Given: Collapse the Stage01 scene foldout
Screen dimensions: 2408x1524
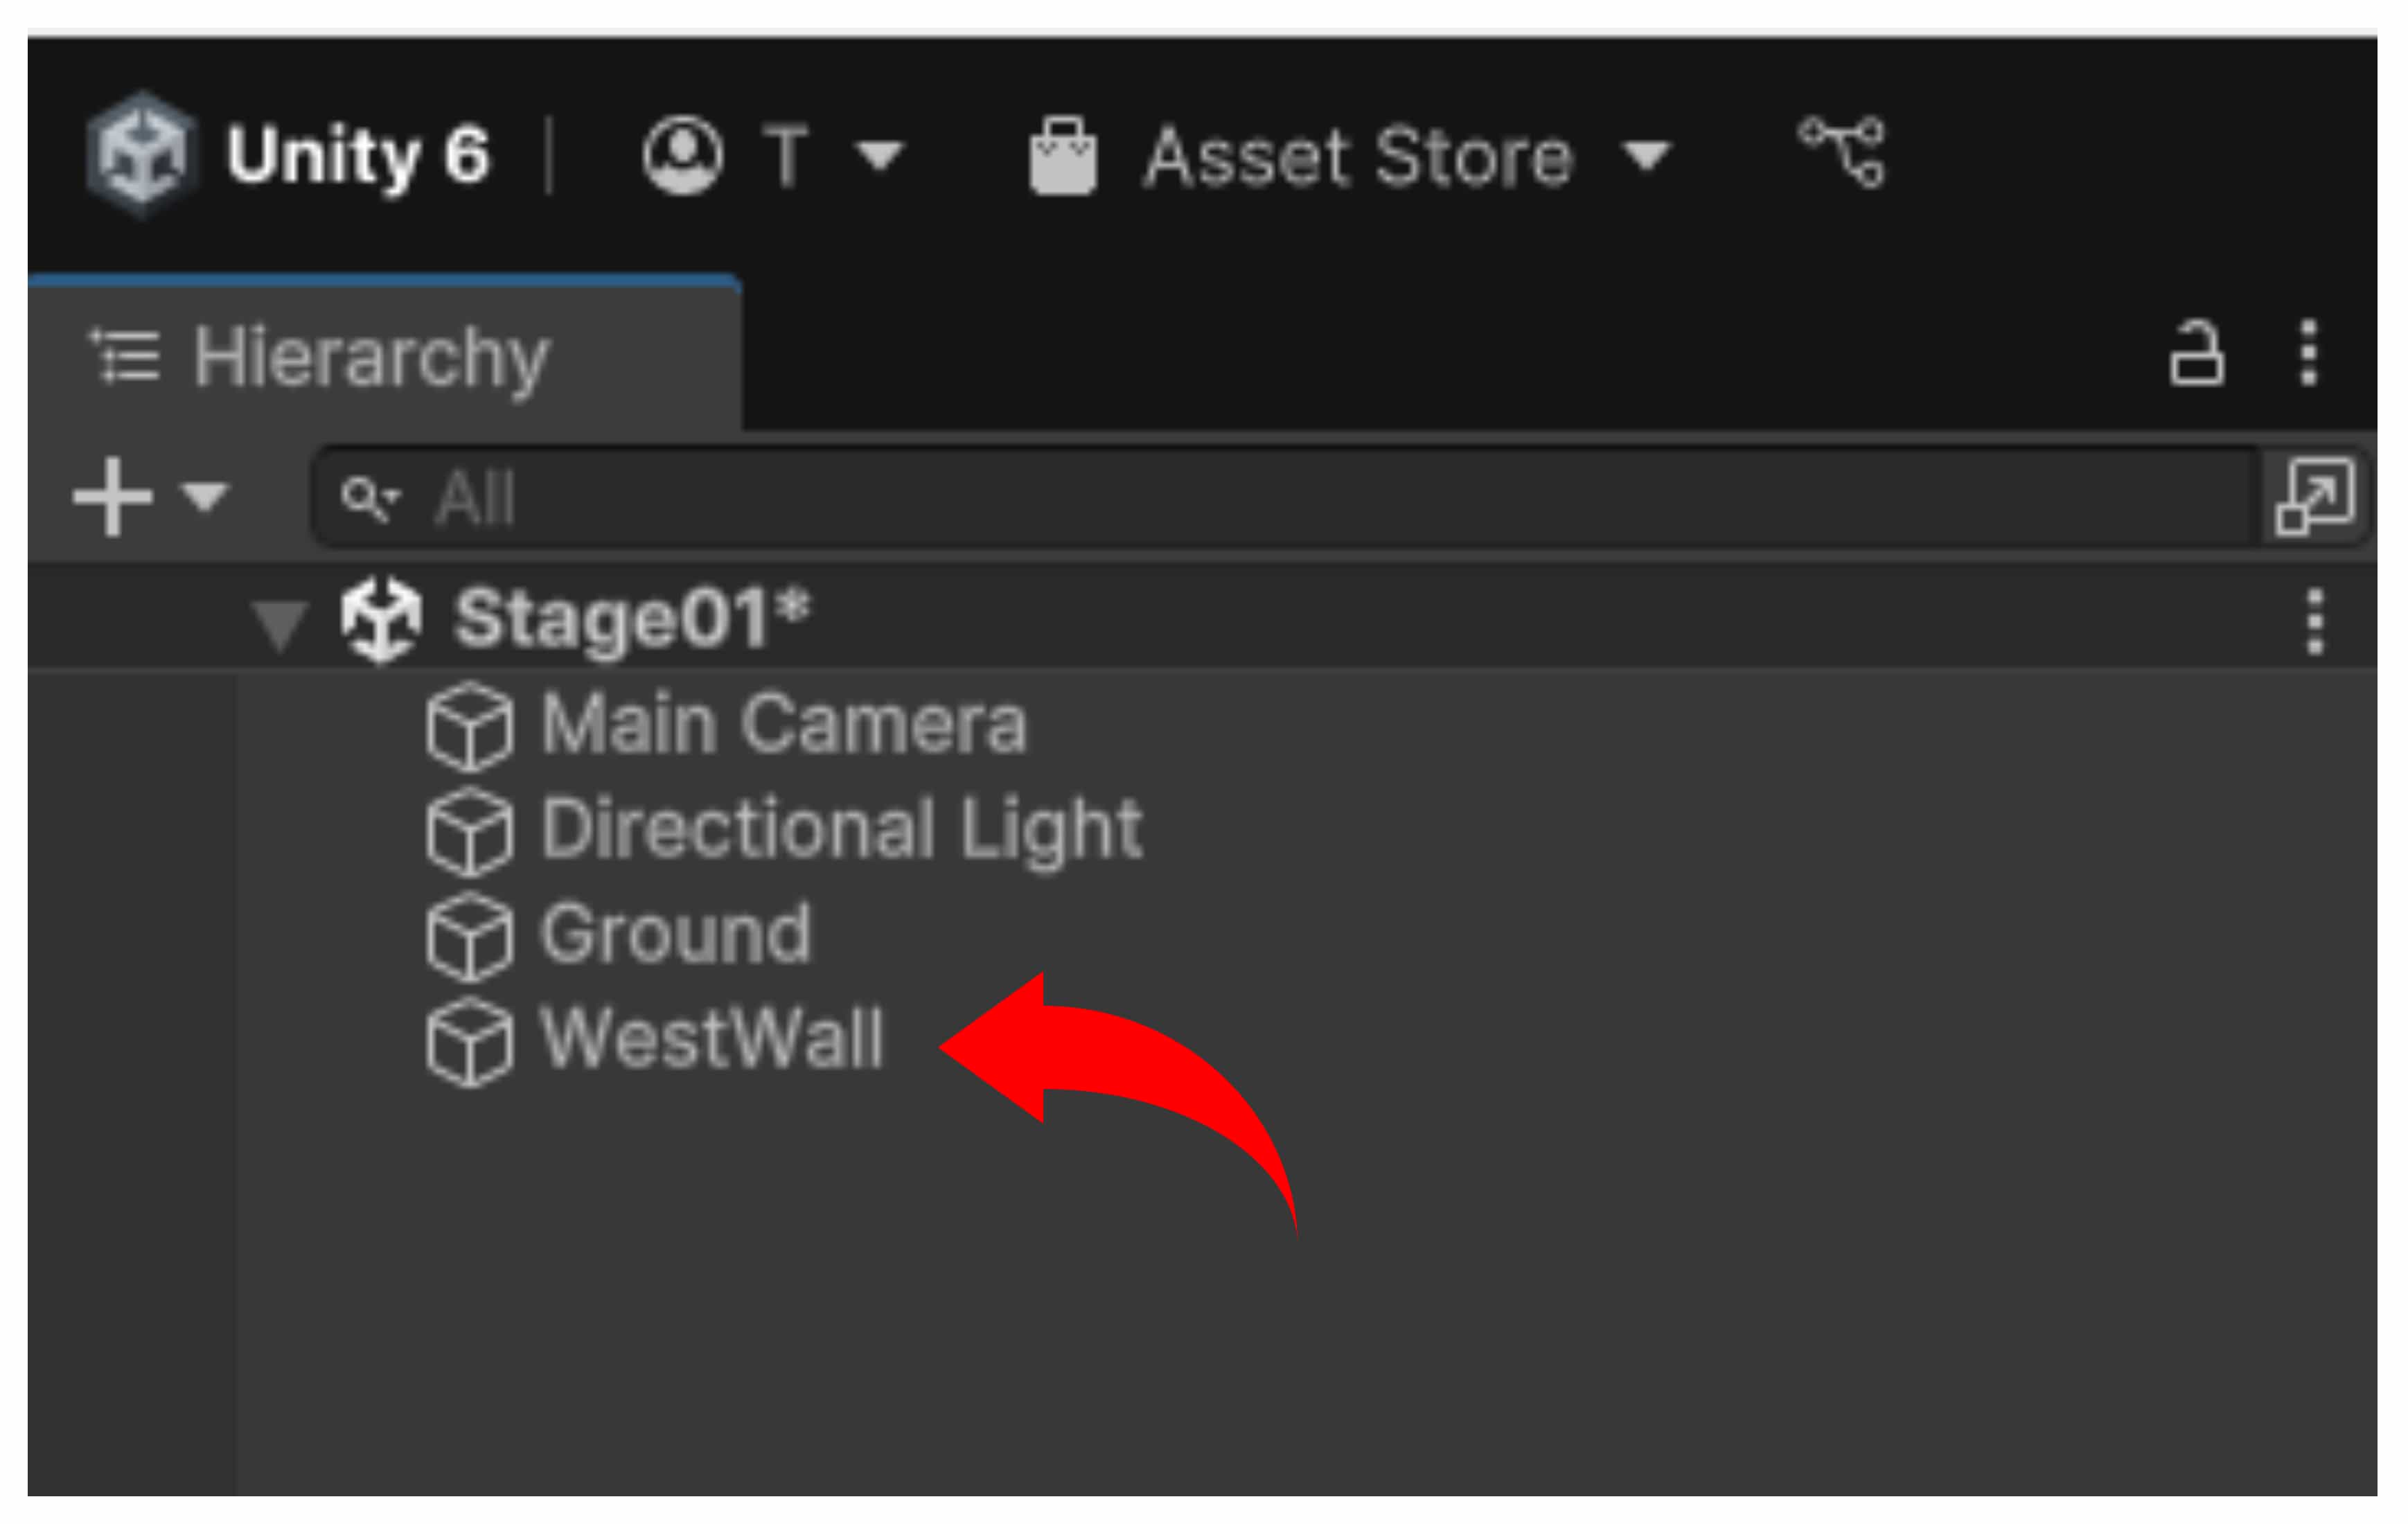Looking at the screenshot, I should click(x=279, y=624).
